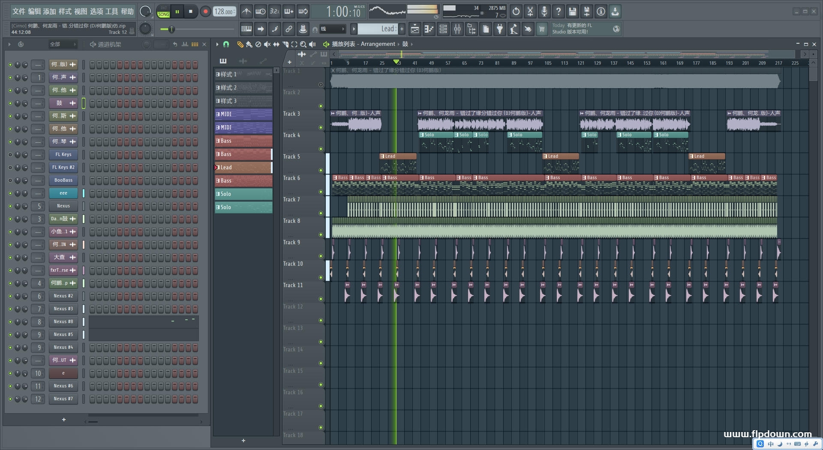Open the 全部 channel filter dropdown
823x450 pixels.
(x=62, y=44)
